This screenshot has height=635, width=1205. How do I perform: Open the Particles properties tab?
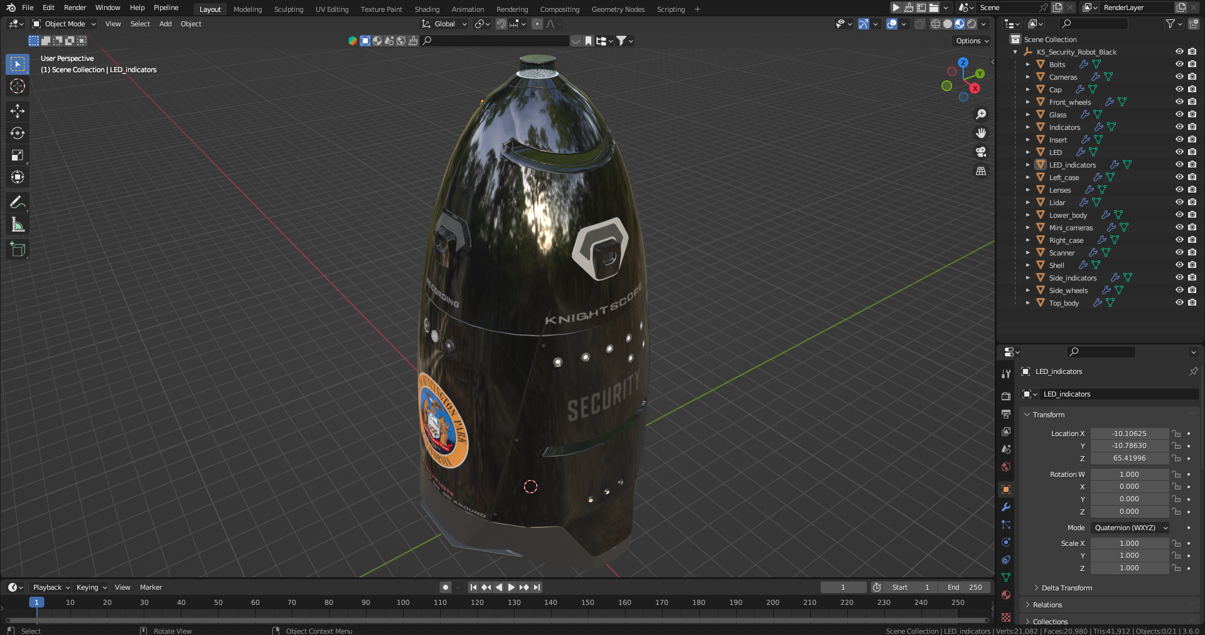[1006, 525]
